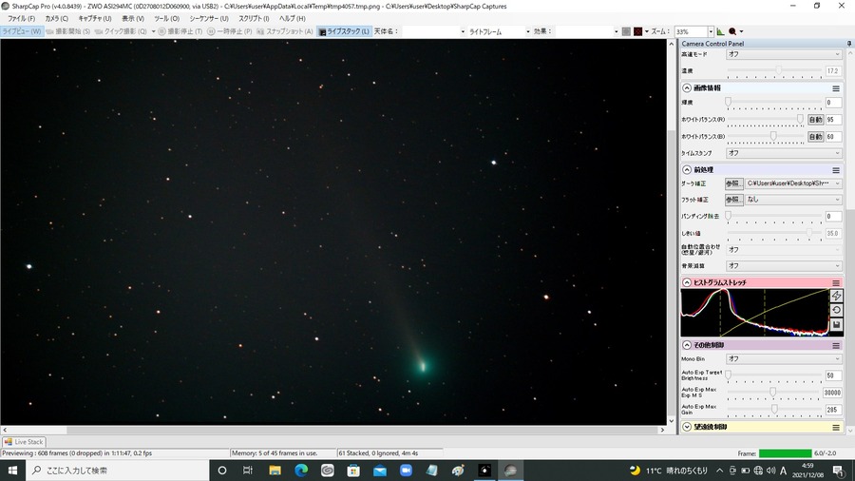Open Task View on the taskbar
Screen dimensions: 855x481
248,471
